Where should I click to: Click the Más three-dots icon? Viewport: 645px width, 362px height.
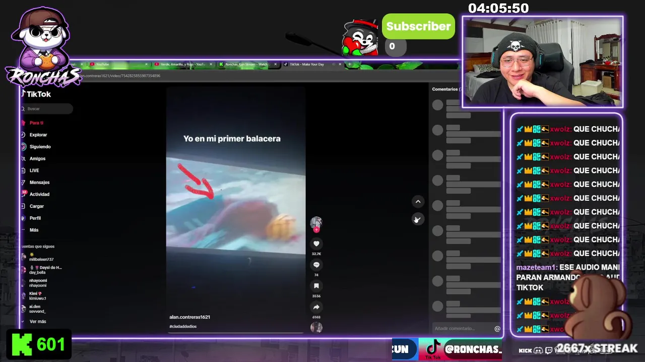[x=24, y=230]
